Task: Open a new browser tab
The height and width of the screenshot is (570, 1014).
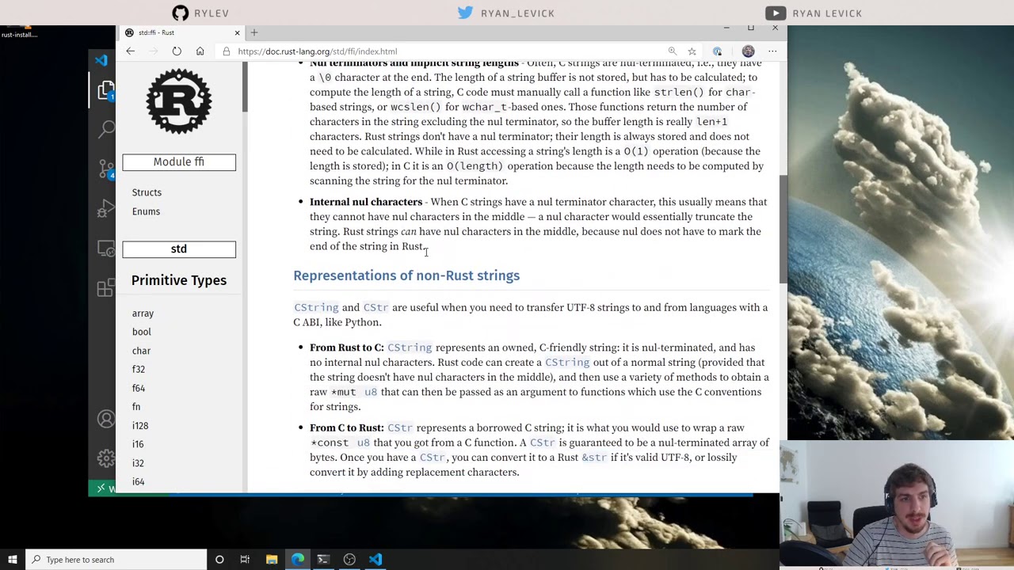Action: [x=254, y=32]
